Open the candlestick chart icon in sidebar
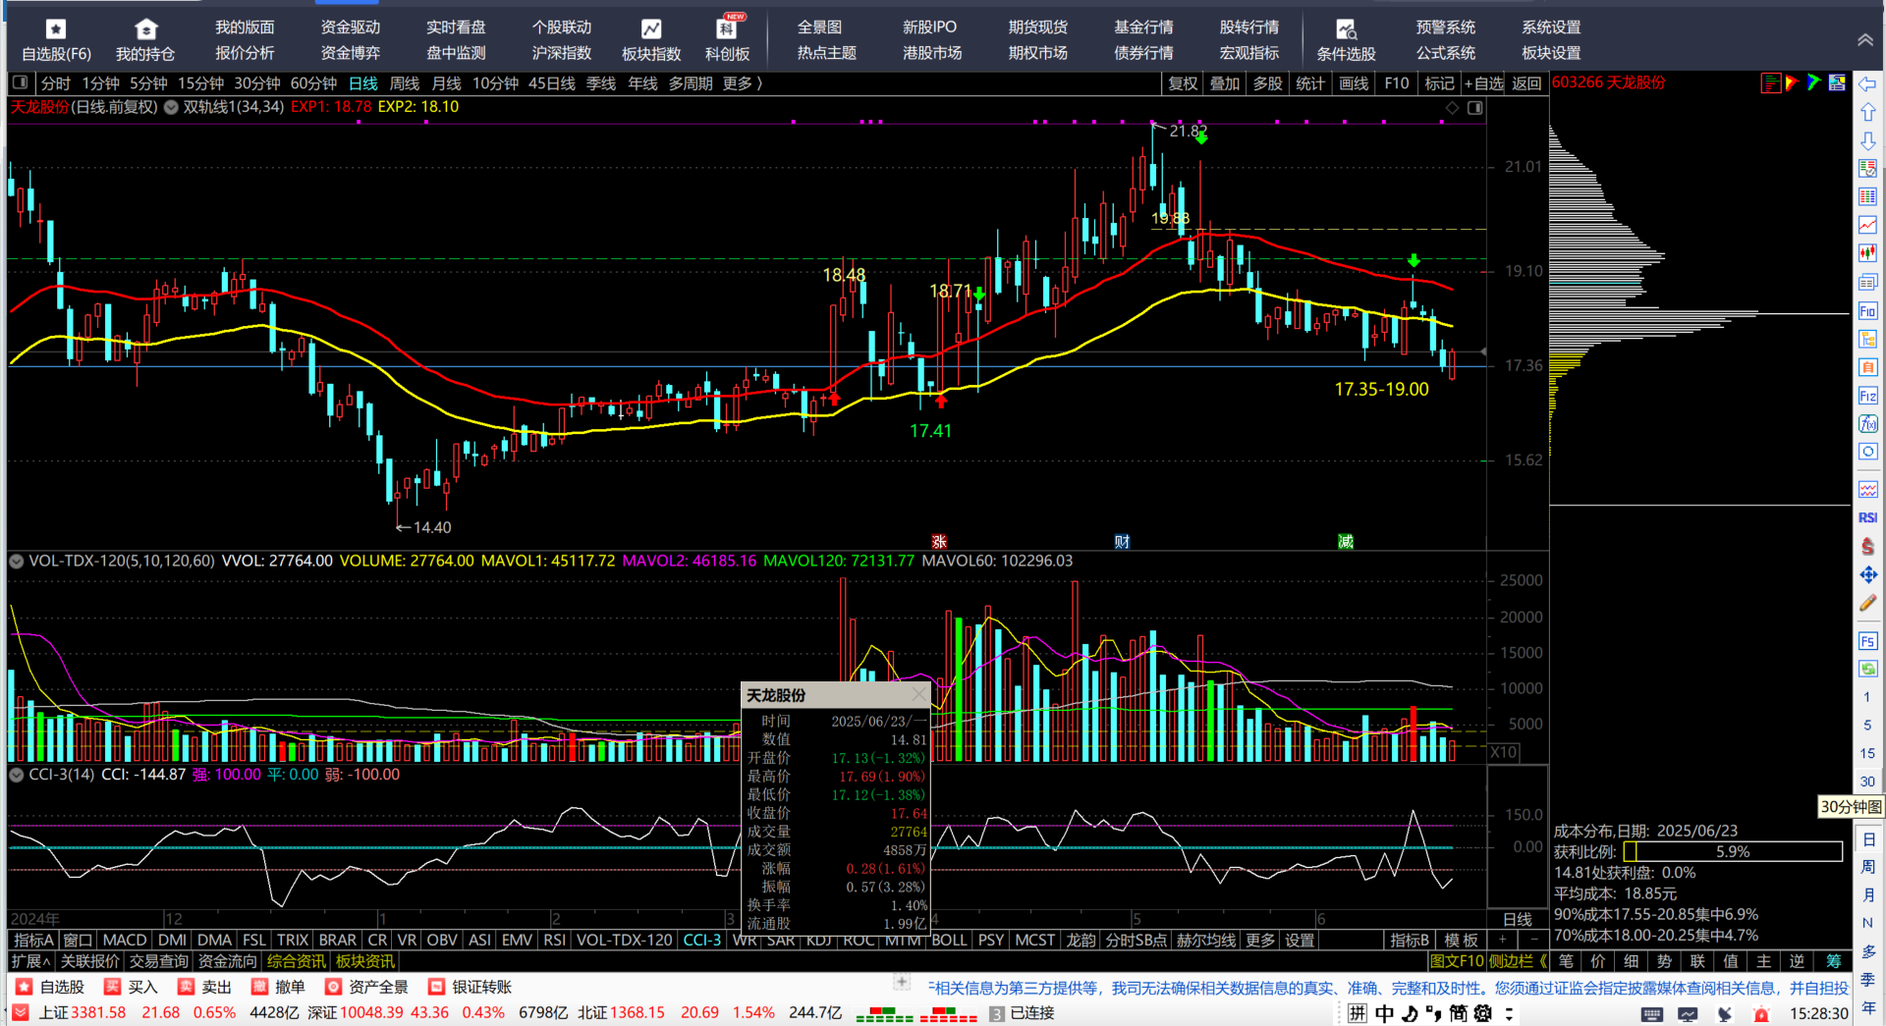 tap(1867, 253)
